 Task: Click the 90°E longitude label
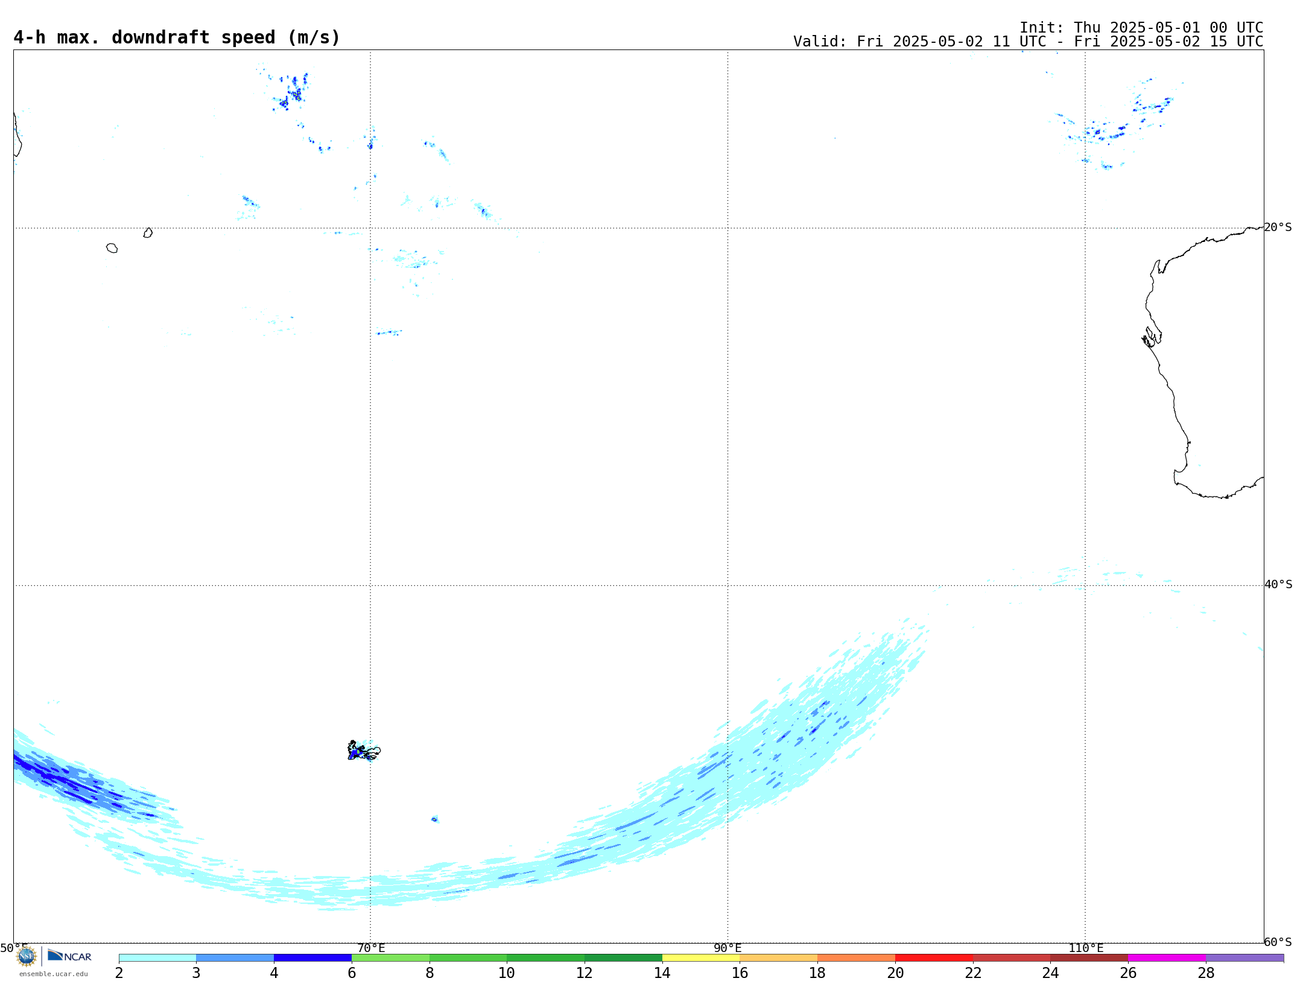click(x=728, y=948)
